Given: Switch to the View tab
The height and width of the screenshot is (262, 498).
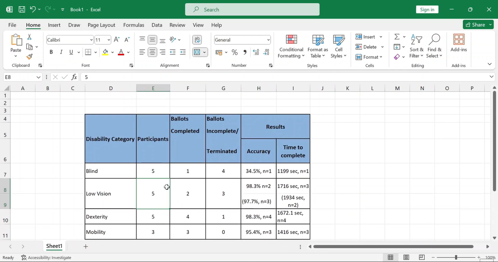Looking at the screenshot, I should pos(198,25).
